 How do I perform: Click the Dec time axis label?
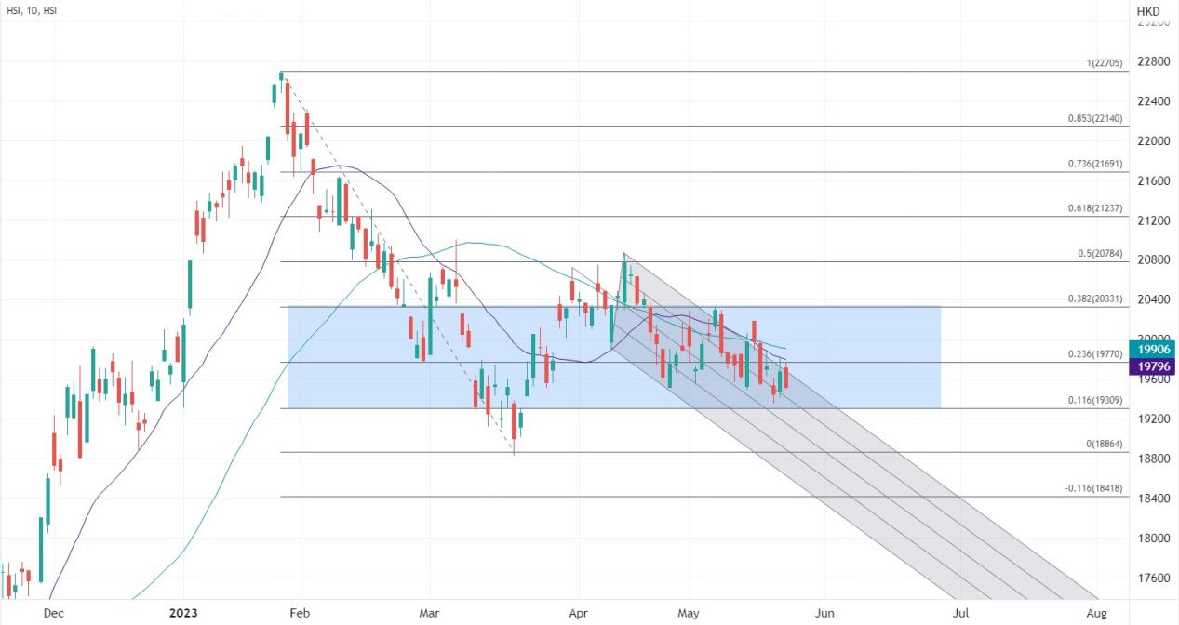click(53, 613)
